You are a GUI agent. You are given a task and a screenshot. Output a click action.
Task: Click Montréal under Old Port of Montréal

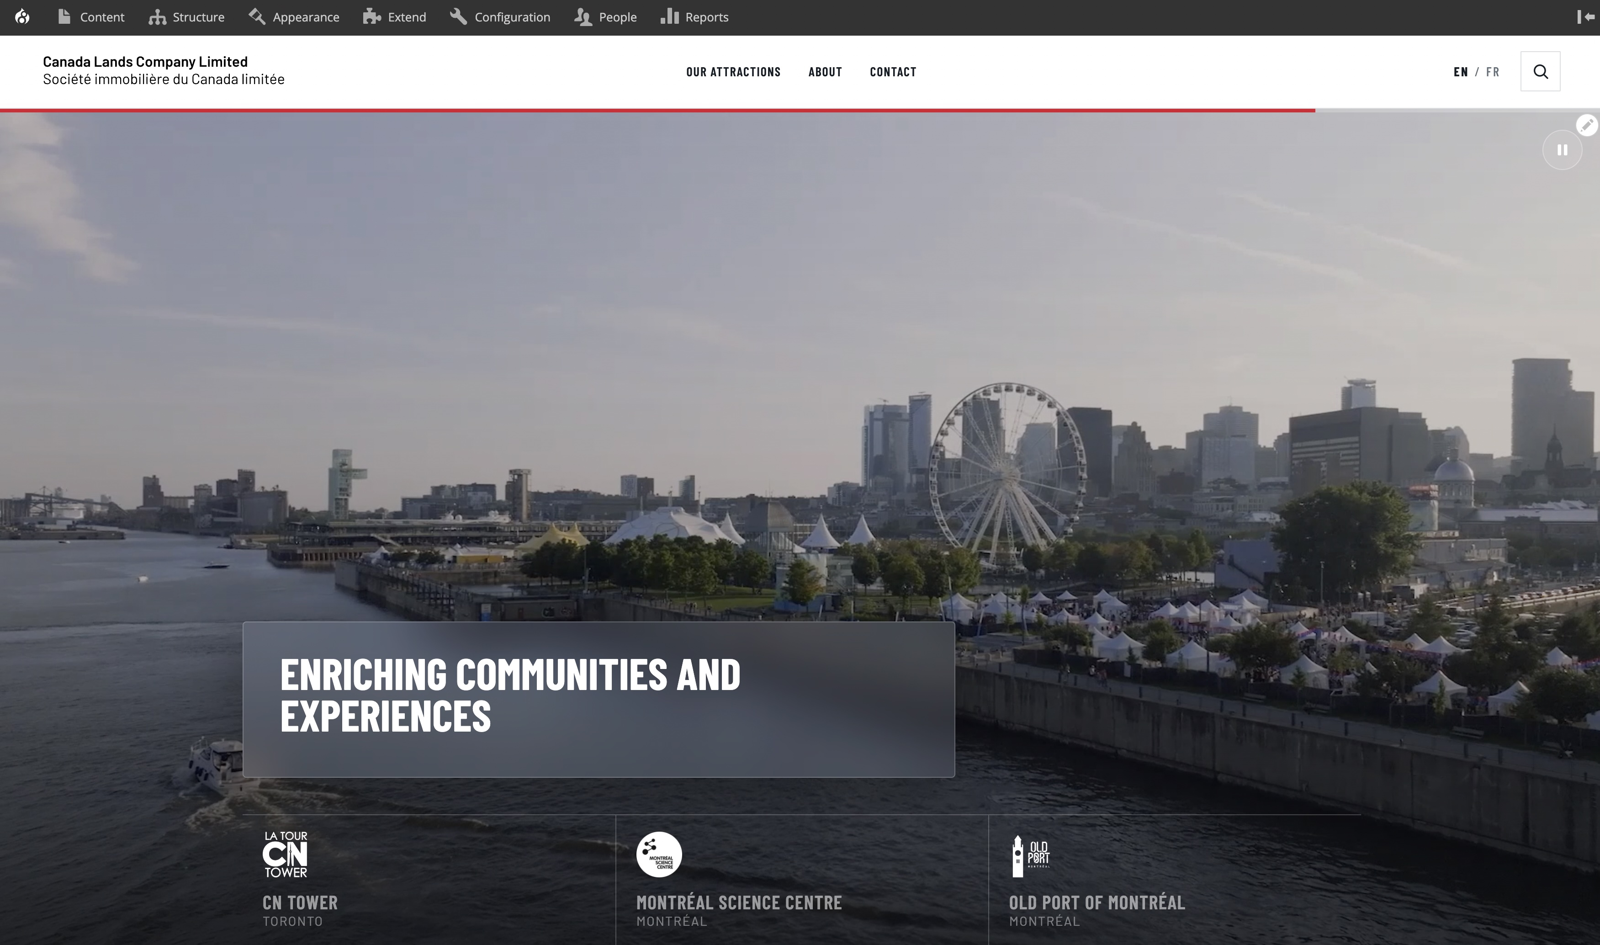[x=1045, y=921]
